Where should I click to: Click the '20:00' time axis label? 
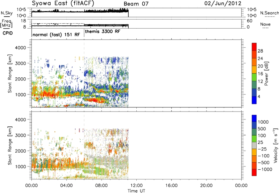(x=206, y=186)
